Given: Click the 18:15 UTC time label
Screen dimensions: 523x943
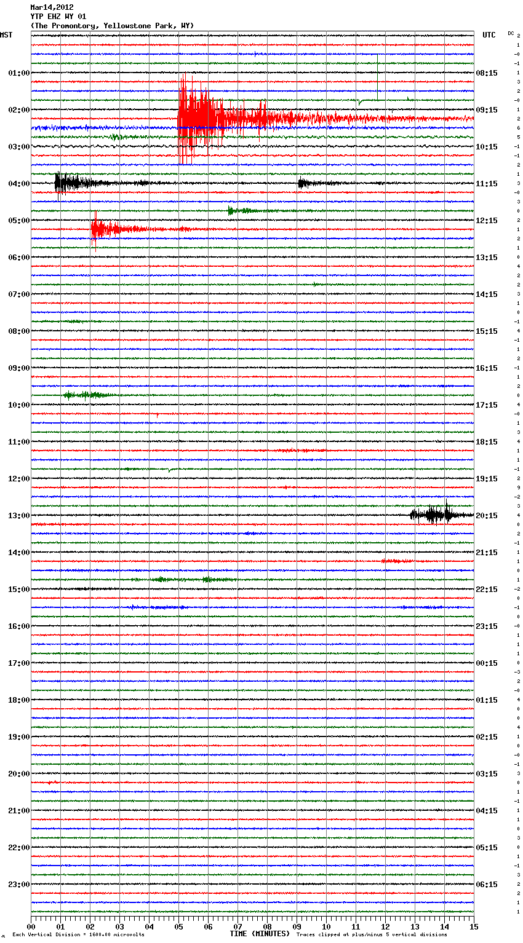Looking at the screenshot, I should [487, 442].
